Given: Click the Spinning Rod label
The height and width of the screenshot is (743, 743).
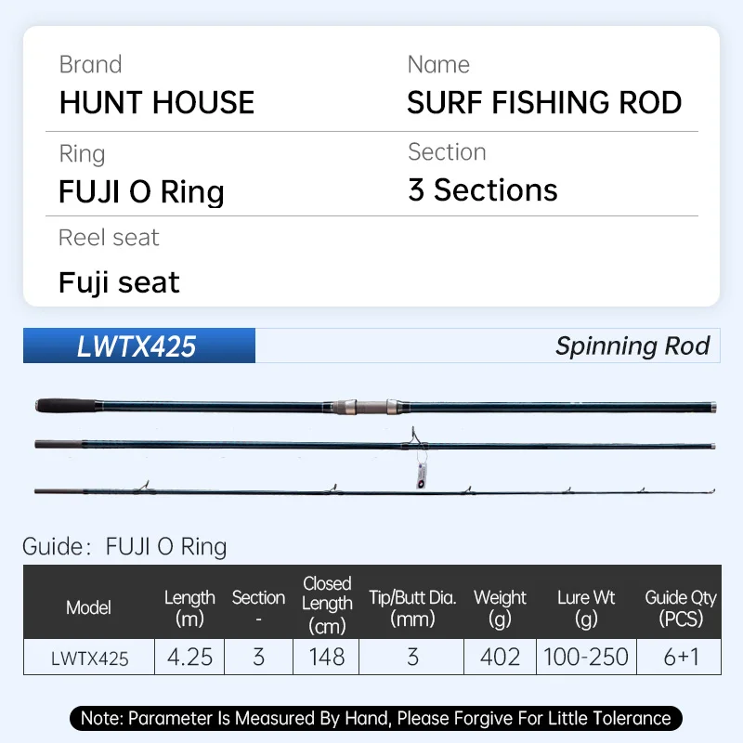Looking at the screenshot, I should pyautogui.click(x=632, y=346).
